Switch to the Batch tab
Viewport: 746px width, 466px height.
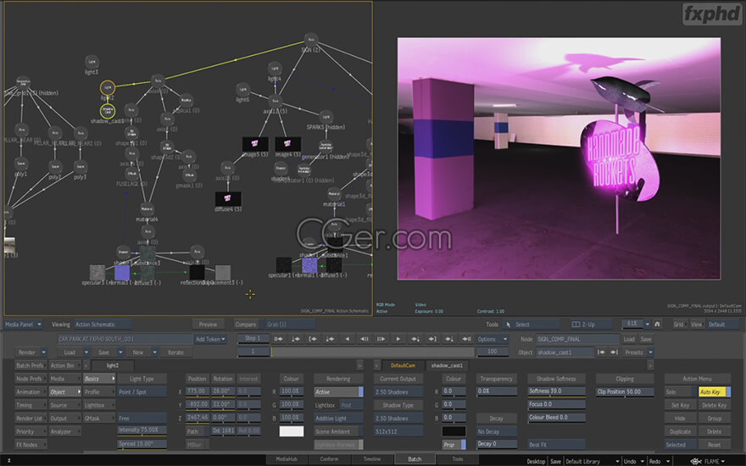point(415,459)
